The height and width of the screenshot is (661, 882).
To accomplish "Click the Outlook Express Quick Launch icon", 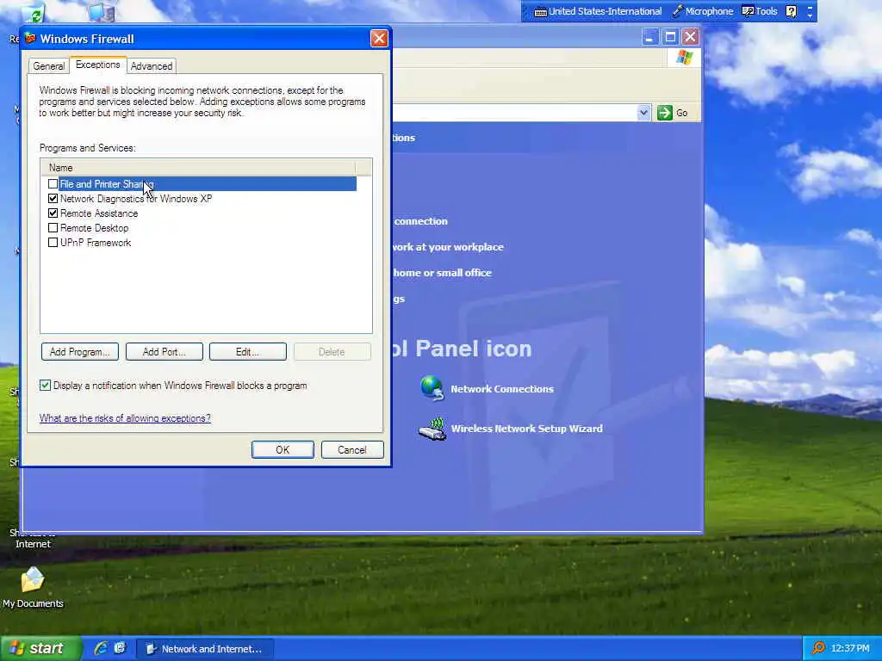I will point(120,648).
